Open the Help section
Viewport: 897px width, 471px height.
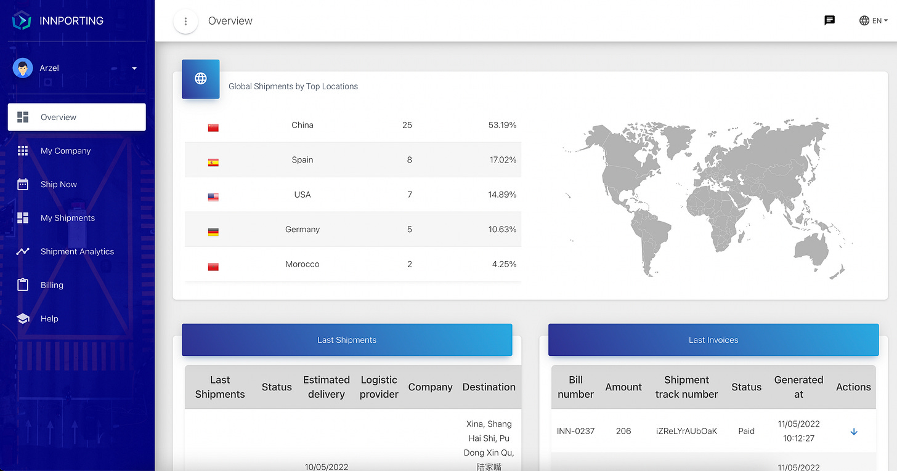(77, 318)
